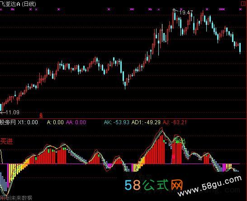
Task: Click the red 买进 buy signal label
Action: pos(6,141)
